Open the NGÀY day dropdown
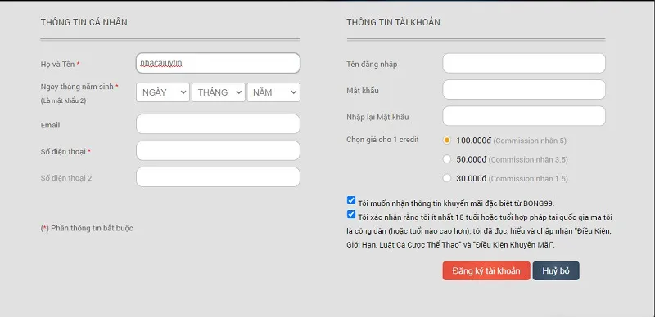The image size is (655, 317). [162, 92]
